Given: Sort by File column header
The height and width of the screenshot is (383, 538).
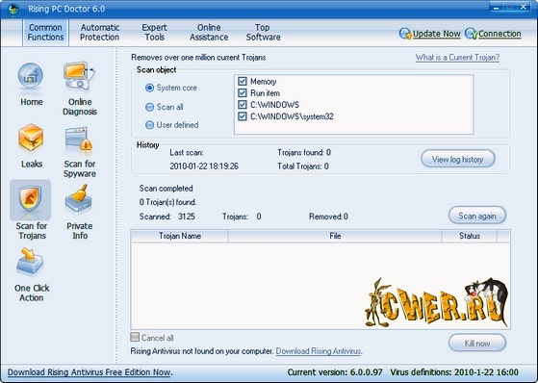Looking at the screenshot, I should (335, 236).
